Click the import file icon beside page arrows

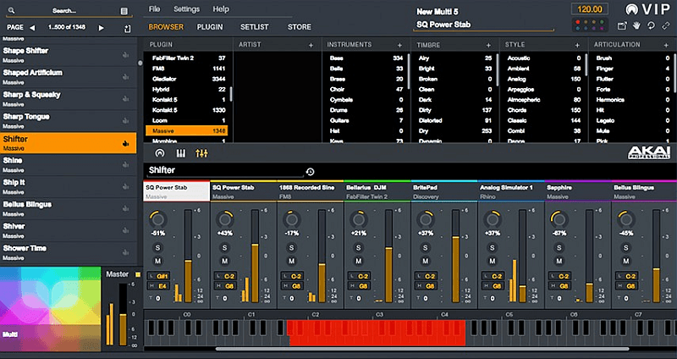tap(127, 28)
